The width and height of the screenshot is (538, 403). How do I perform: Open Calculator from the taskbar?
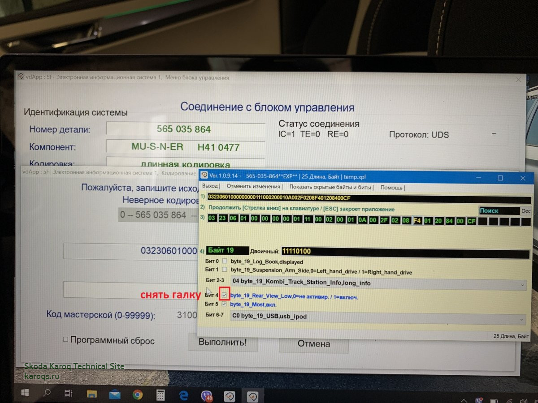(x=161, y=394)
